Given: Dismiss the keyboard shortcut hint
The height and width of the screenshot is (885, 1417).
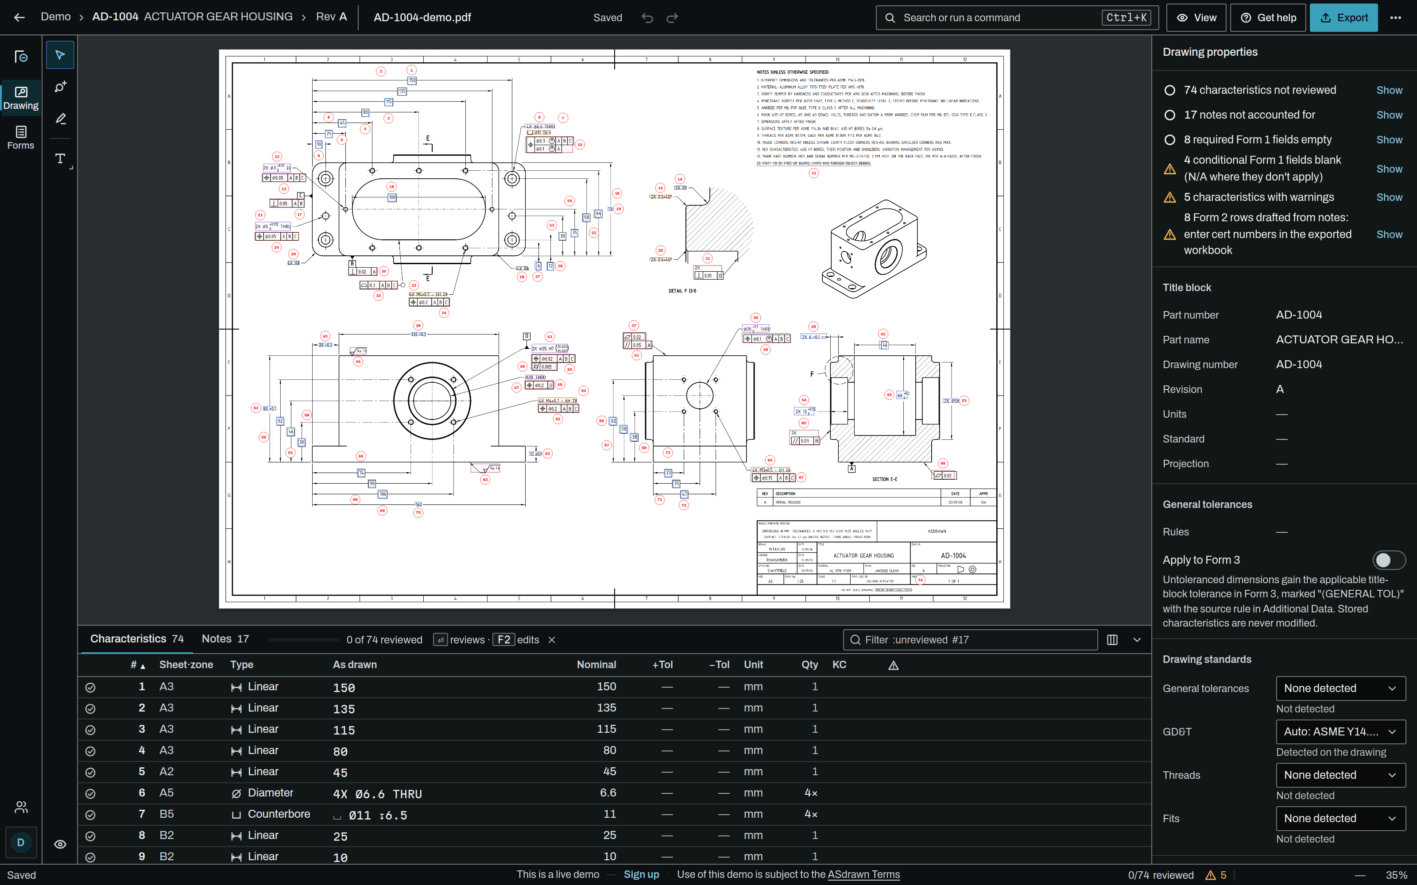Looking at the screenshot, I should 551,640.
